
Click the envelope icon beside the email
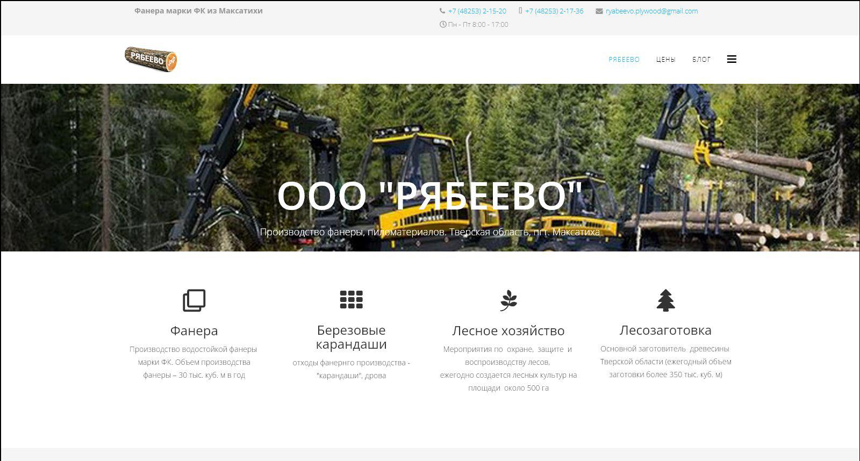coord(599,11)
